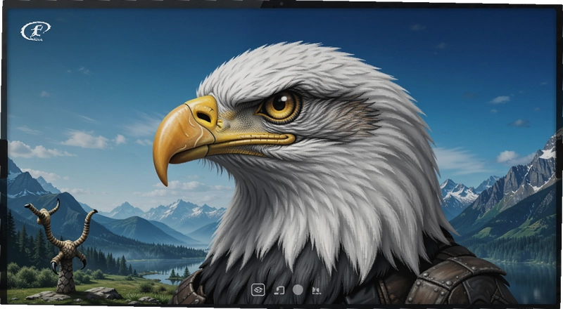This screenshot has width=563, height=309.
Task: Click the snowy mountain peak at far right
Action: point(546,150)
